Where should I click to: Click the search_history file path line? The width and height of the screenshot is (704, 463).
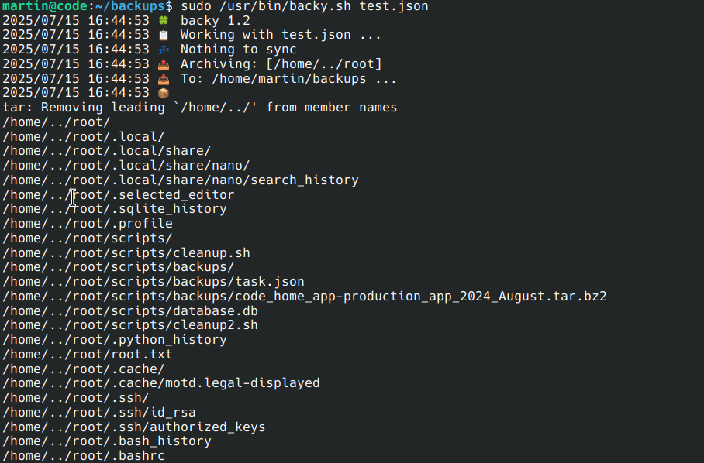pos(180,180)
